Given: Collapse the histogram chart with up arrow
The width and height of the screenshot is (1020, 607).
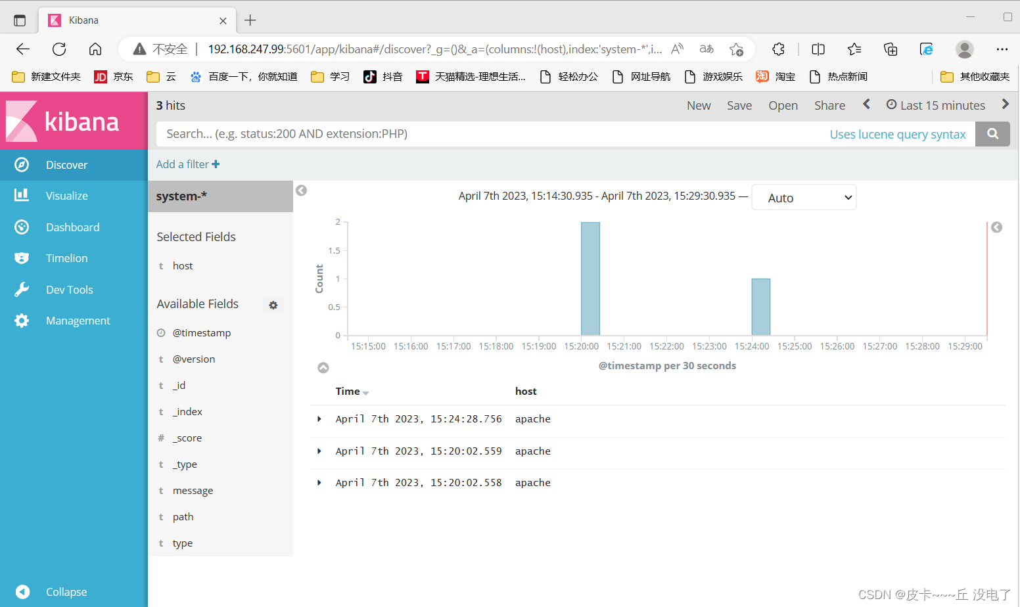Looking at the screenshot, I should (x=323, y=368).
